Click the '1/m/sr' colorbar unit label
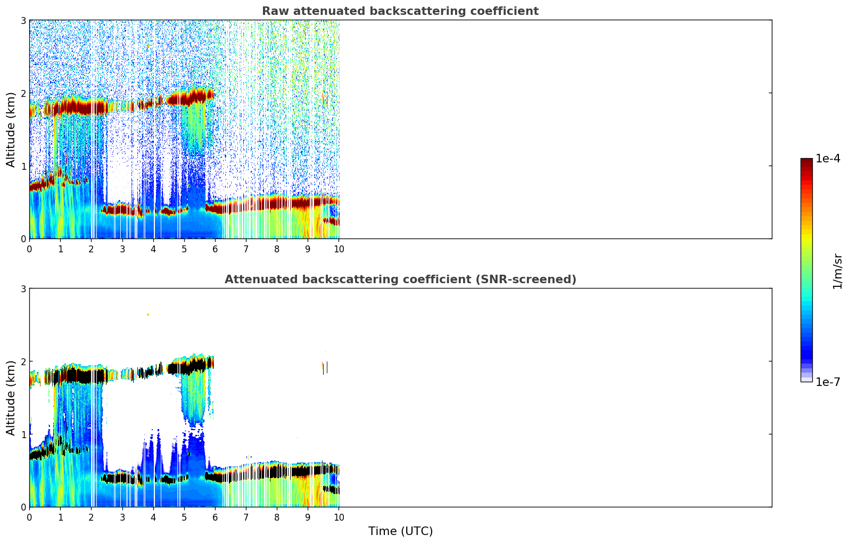Image resolution: width=849 pixels, height=543 pixels. click(x=837, y=271)
